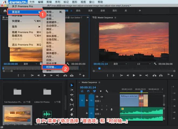Click Overwrite button in Source Monitor
Image resolution: width=178 pixels, height=129 pixels.
click(71, 75)
